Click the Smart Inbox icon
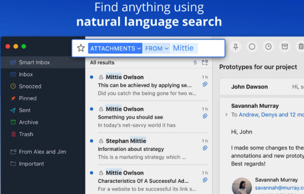The width and height of the screenshot is (304, 194). click(13, 62)
